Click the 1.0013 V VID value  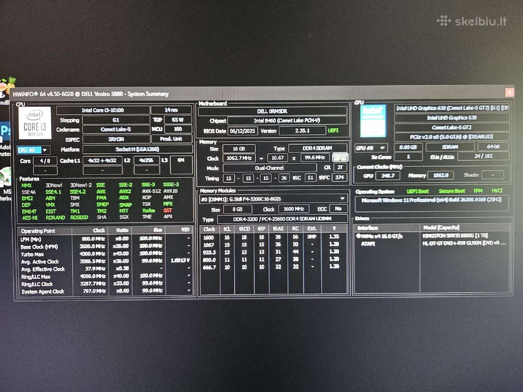[x=179, y=261]
